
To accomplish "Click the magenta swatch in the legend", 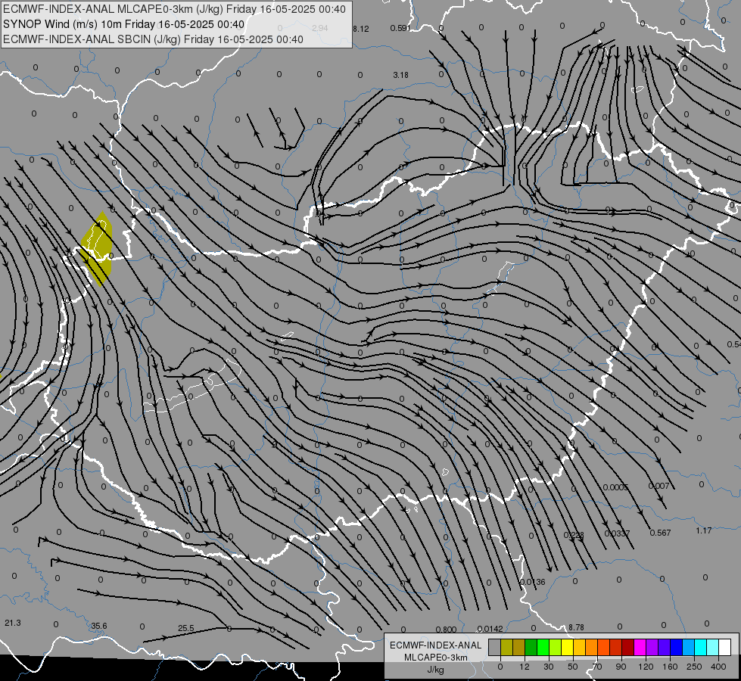I will pyautogui.click(x=640, y=647).
